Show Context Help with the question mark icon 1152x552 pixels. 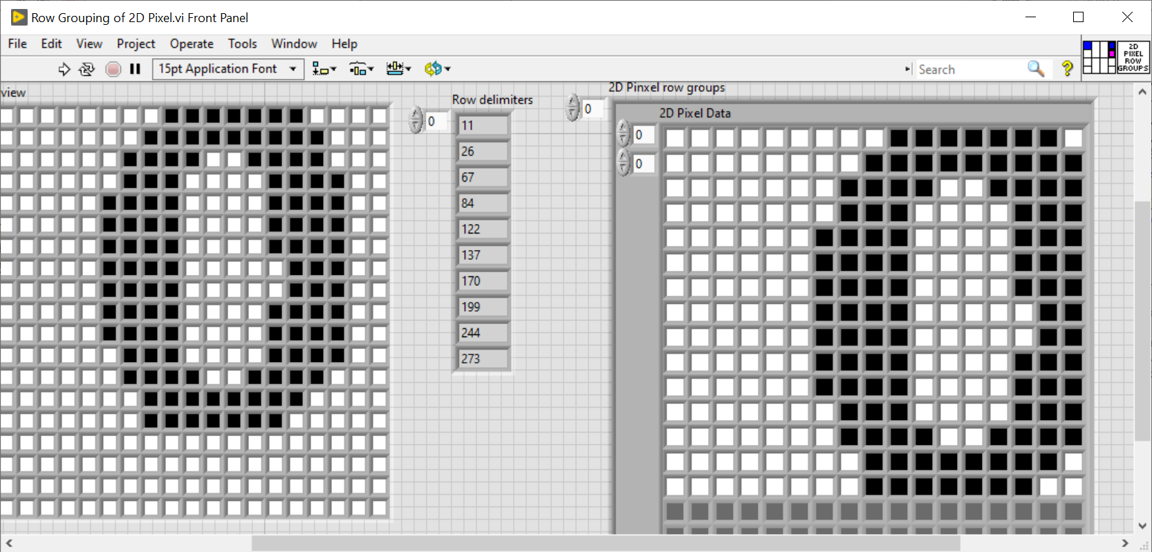(1067, 69)
